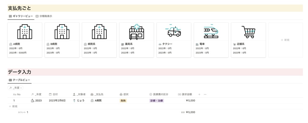Open the 医療費の区分 column header menu
Image resolution: width=308 pixels, height=123 pixels.
(x=159, y=94)
